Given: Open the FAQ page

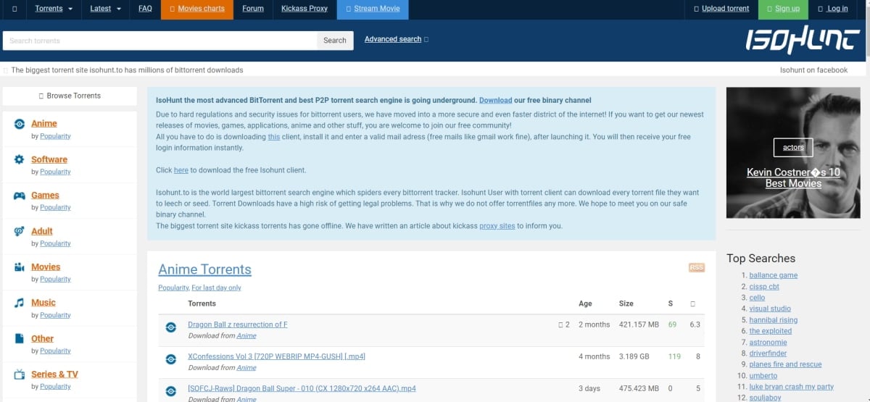Looking at the screenshot, I should tap(145, 9).
